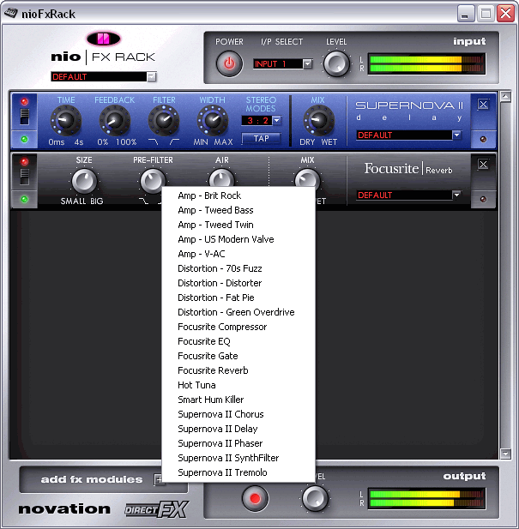Click the rack scrollbar up arrow
519x529 pixels.
click(x=505, y=97)
